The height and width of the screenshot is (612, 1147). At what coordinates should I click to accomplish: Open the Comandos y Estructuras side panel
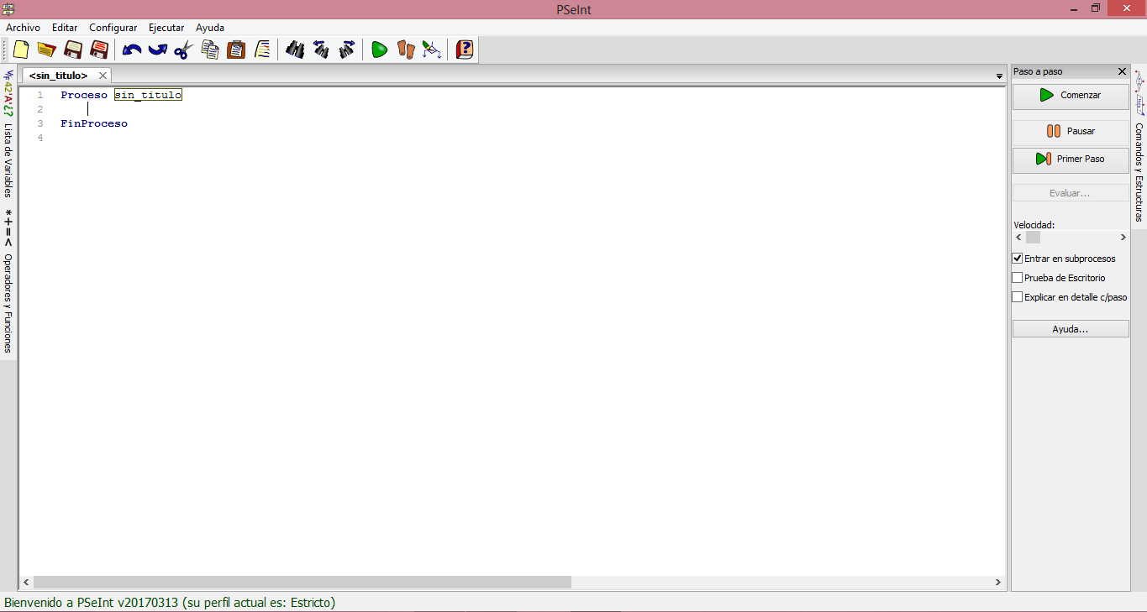click(1139, 147)
